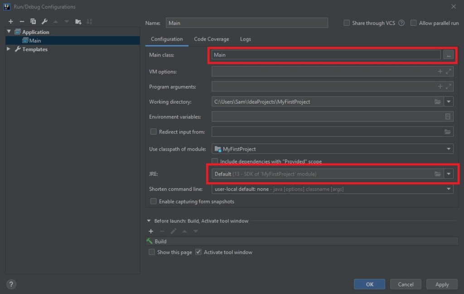Click the Apply button
Image resolution: width=464 pixels, height=294 pixels.
pos(442,284)
